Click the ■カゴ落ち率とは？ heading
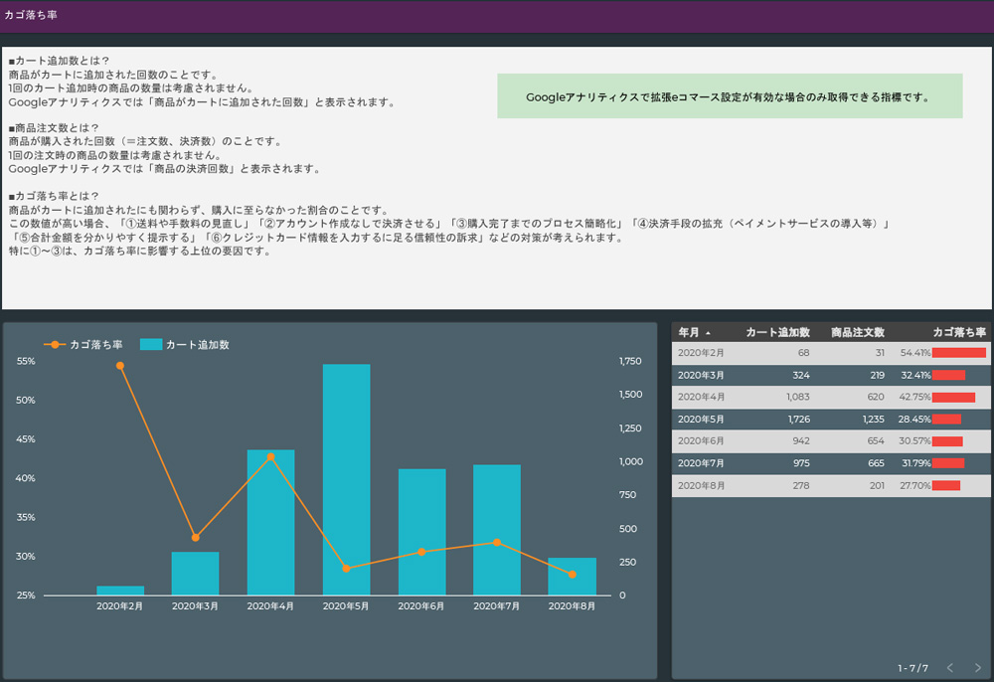The image size is (994, 682). tap(54, 196)
